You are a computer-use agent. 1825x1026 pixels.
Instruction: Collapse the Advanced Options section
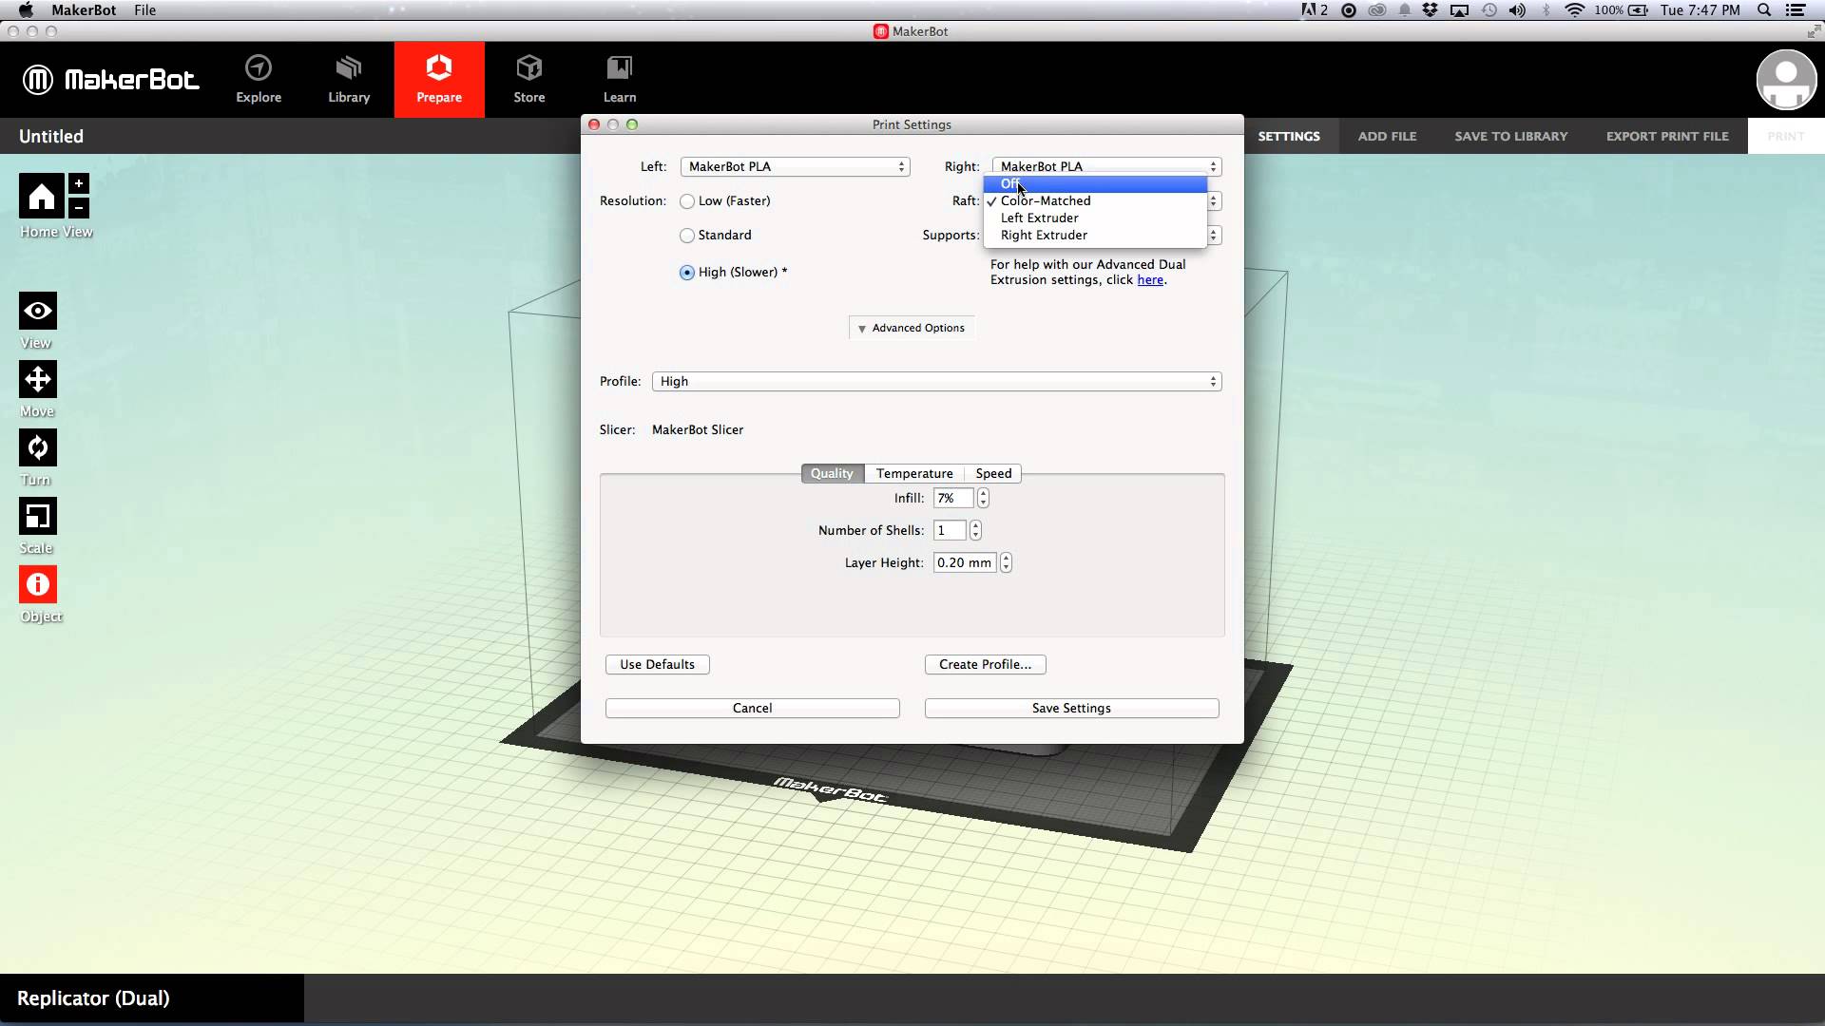[x=912, y=328]
